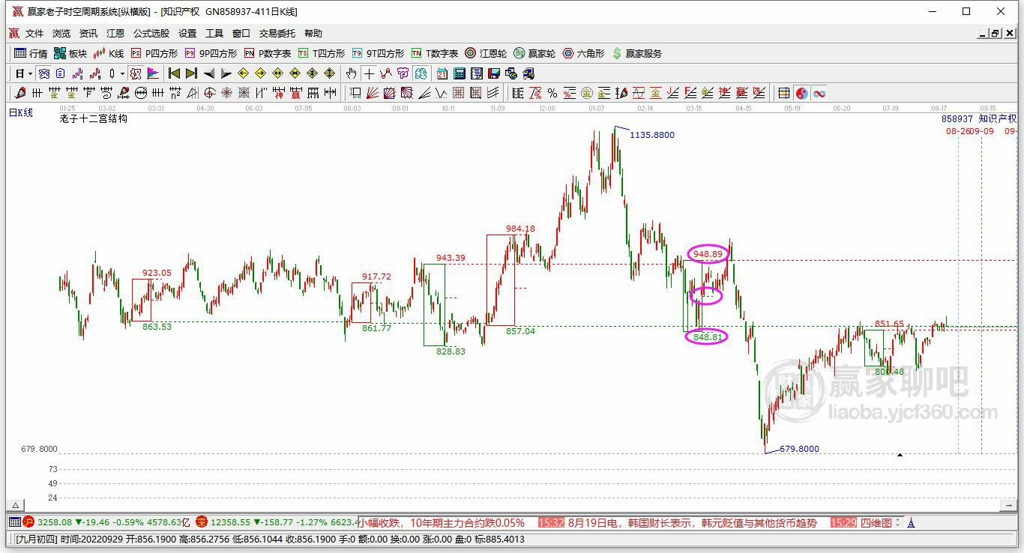
Task: Open the 交易委托 menu
Action: 277,34
